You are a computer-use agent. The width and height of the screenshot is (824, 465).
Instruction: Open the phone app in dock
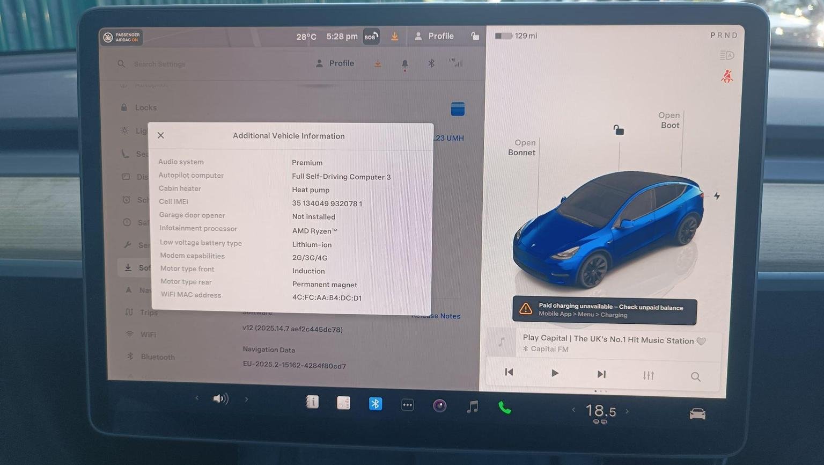pyautogui.click(x=505, y=408)
